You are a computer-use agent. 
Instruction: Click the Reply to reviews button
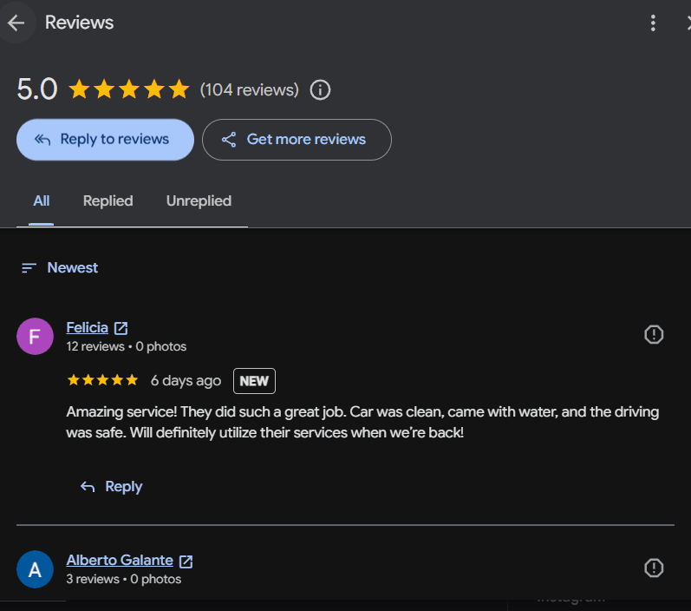(105, 140)
